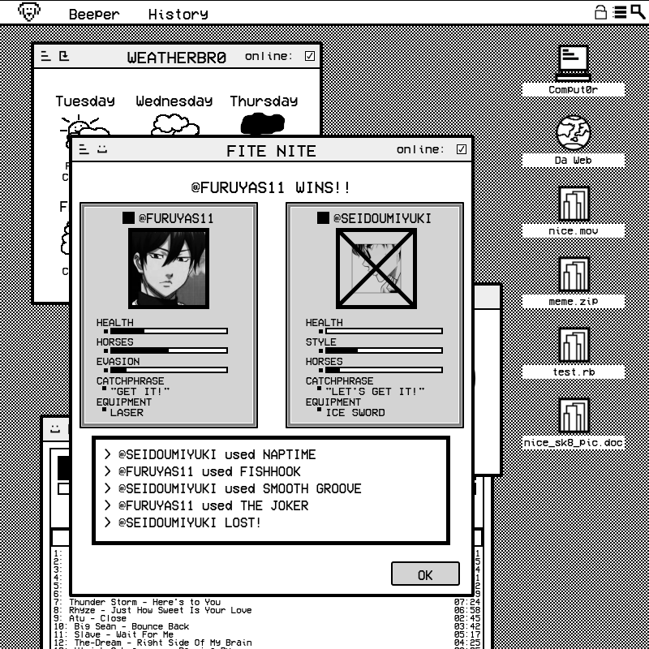Viewport: 649px width, 649px height.
Task: Click @FURUYAS11's EVASION bar
Action: point(169,370)
